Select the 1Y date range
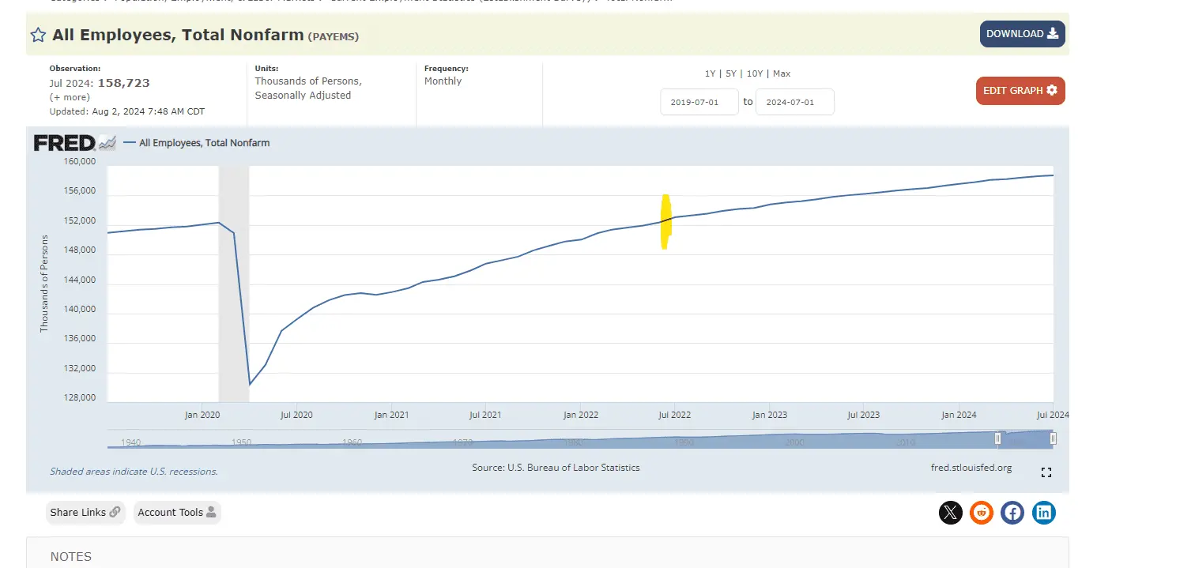The image size is (1195, 568). tap(710, 73)
